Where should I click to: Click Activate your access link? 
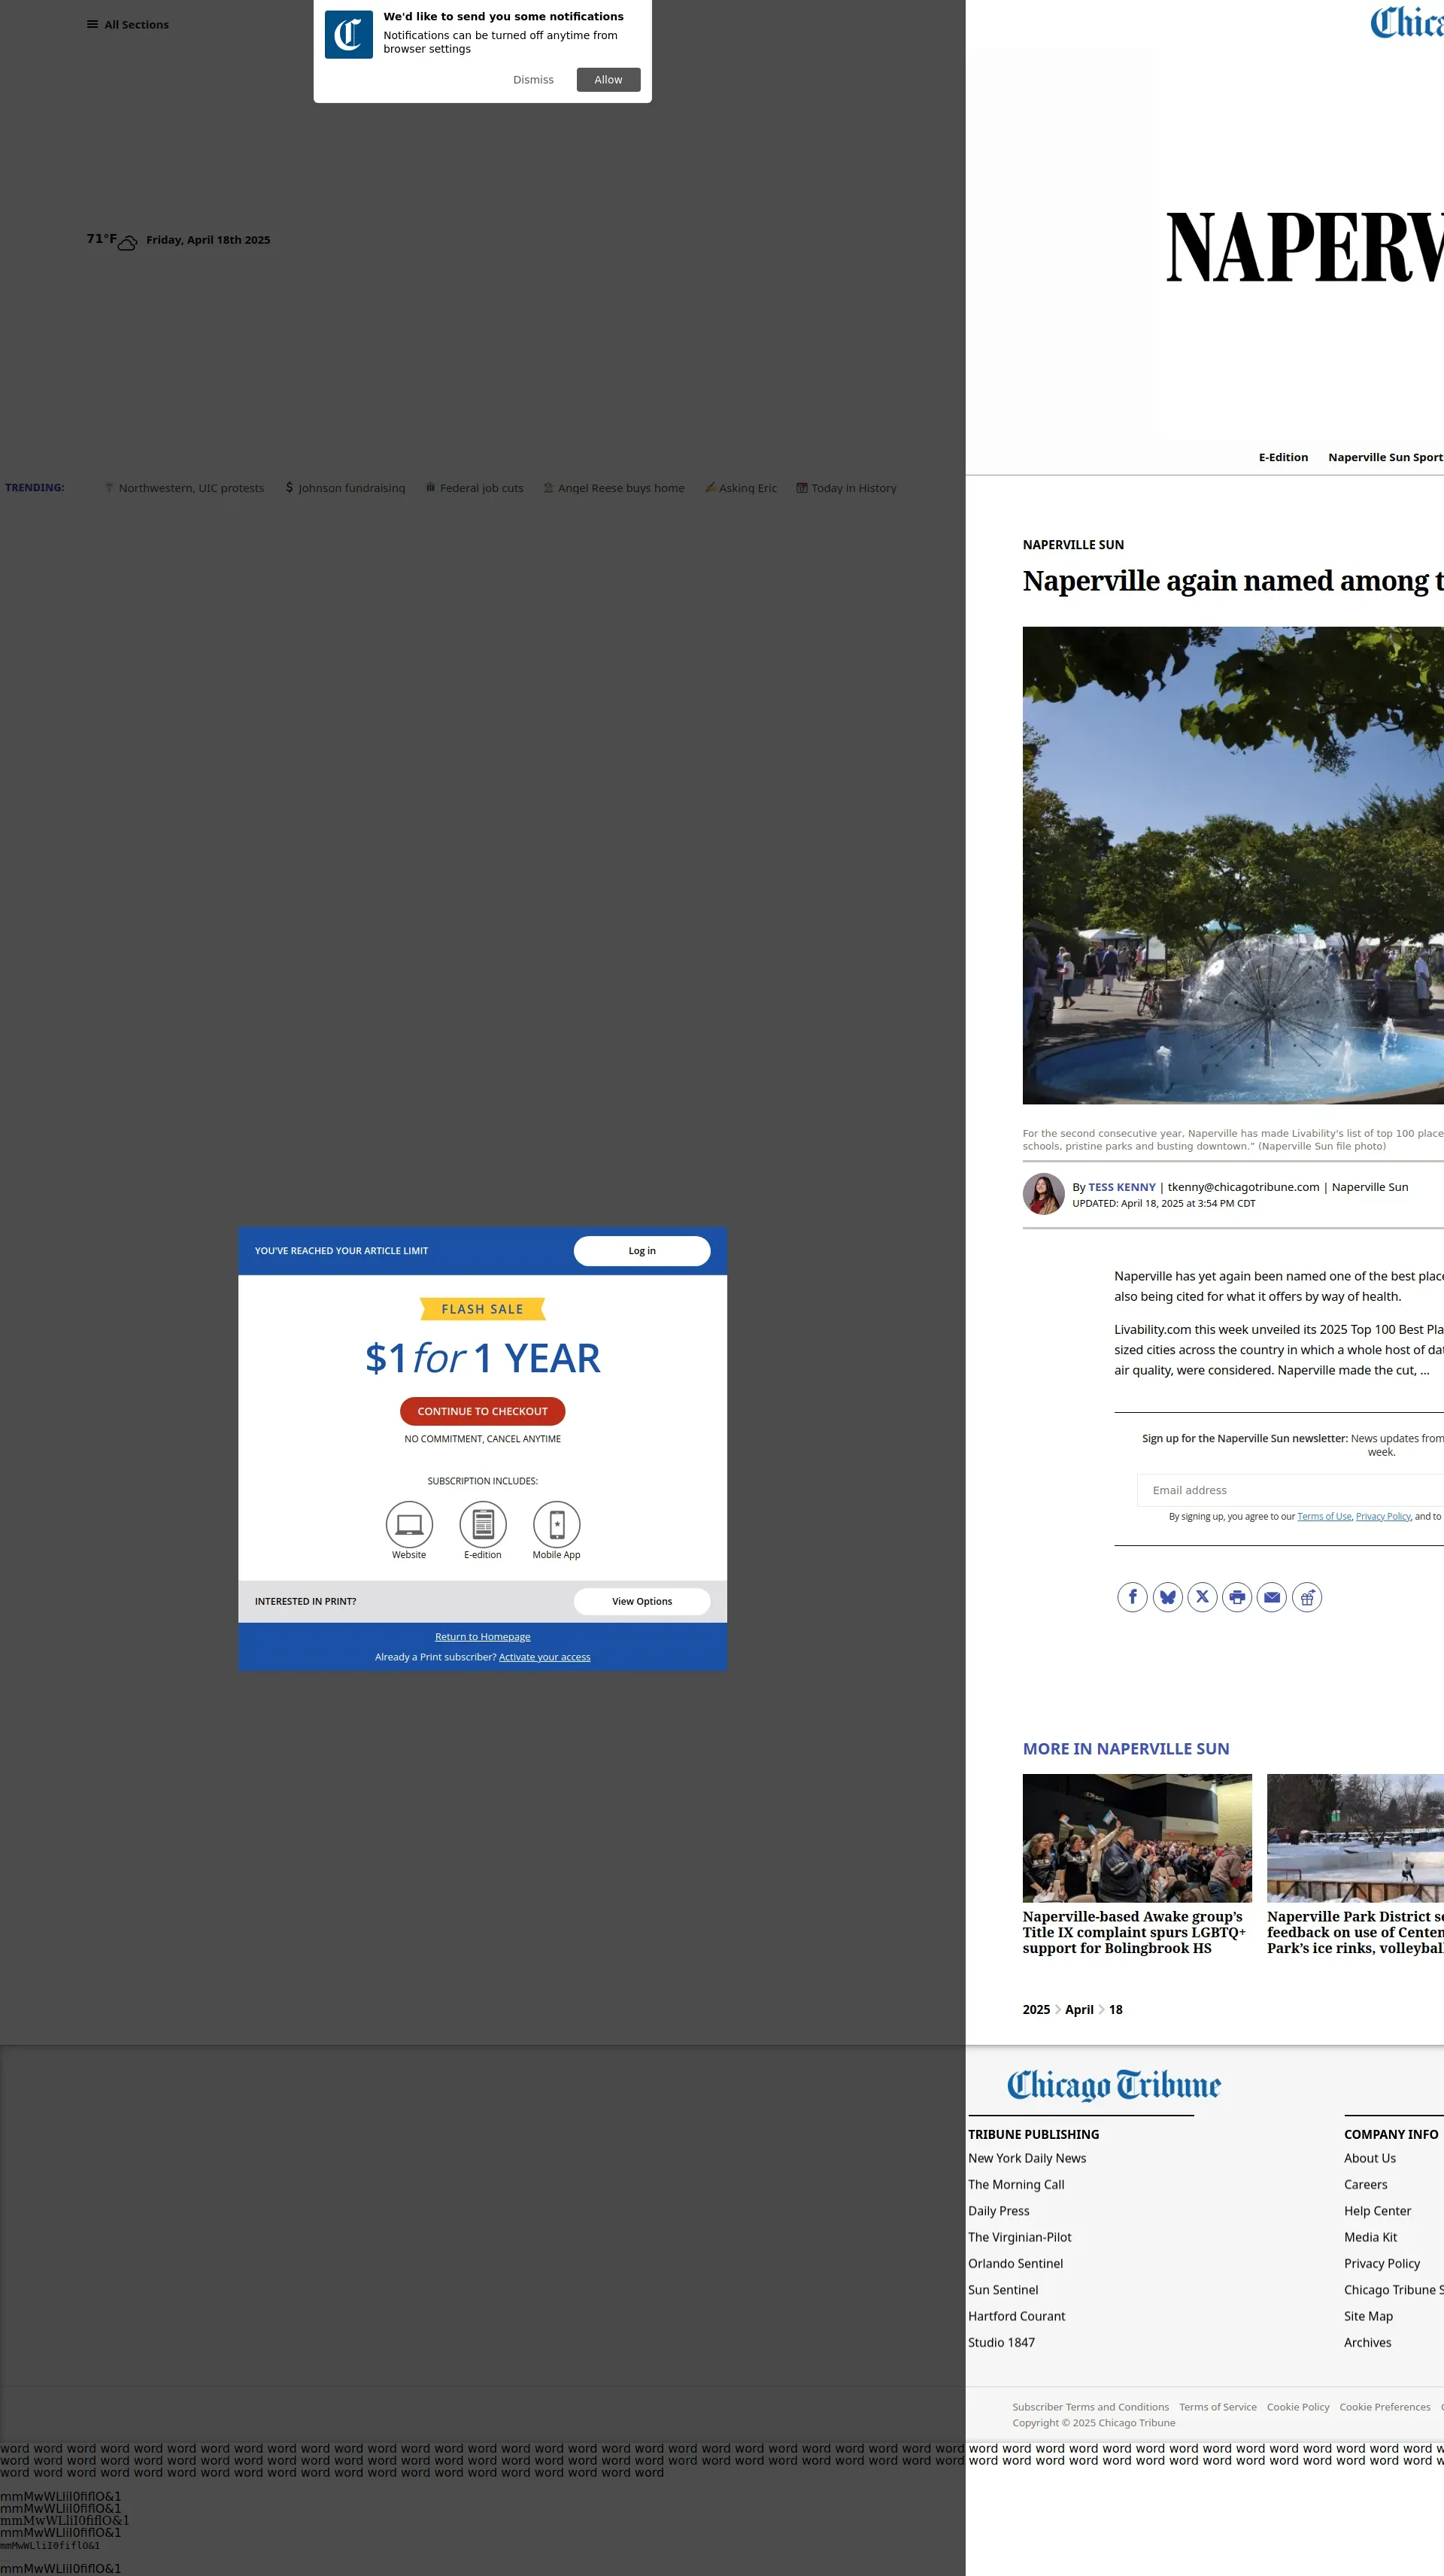click(x=544, y=1657)
